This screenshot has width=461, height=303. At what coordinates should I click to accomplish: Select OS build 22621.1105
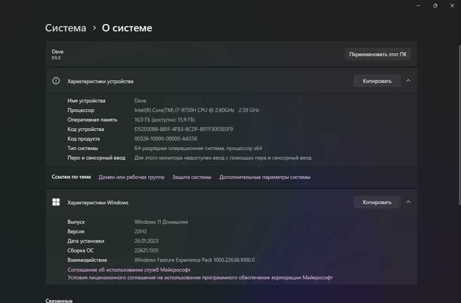click(x=146, y=251)
